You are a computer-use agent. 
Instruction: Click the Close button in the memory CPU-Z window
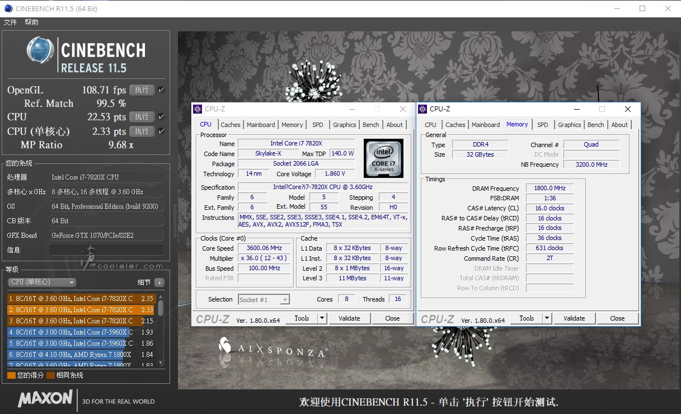coord(617,318)
